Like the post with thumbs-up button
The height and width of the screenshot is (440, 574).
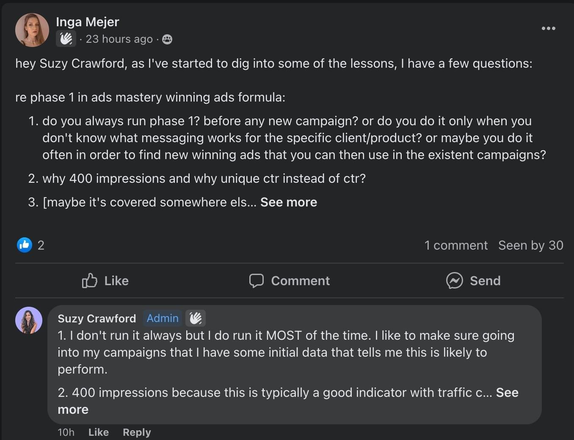pyautogui.click(x=105, y=280)
